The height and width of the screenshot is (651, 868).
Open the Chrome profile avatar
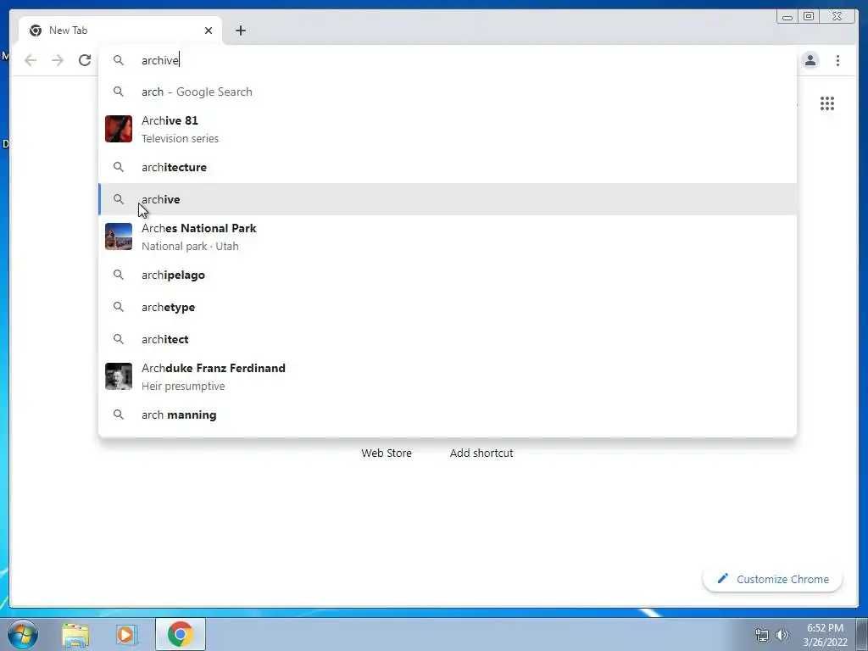point(810,60)
